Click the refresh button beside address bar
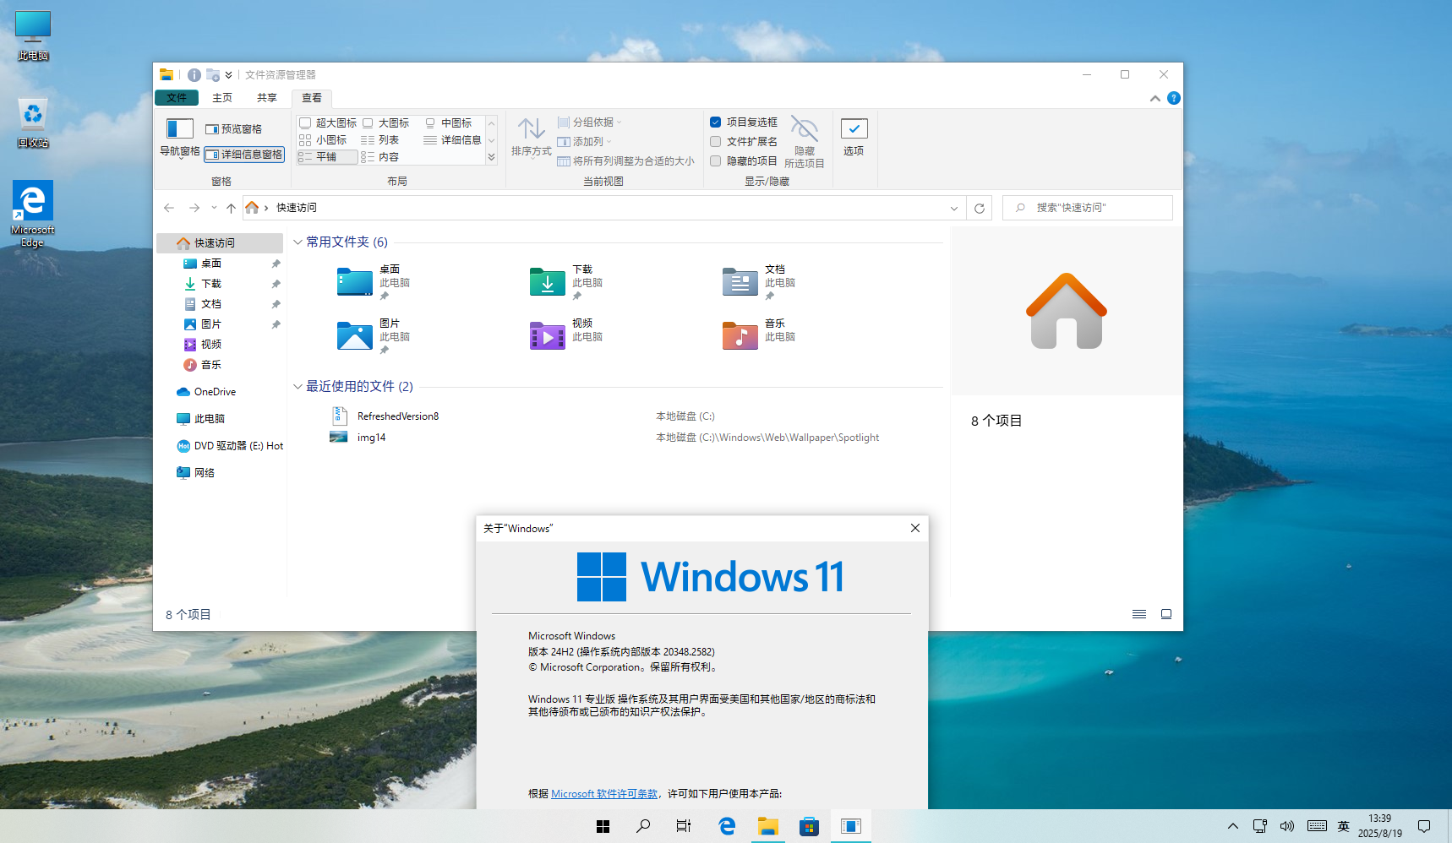Screen dimensions: 1452x843 click(980, 208)
